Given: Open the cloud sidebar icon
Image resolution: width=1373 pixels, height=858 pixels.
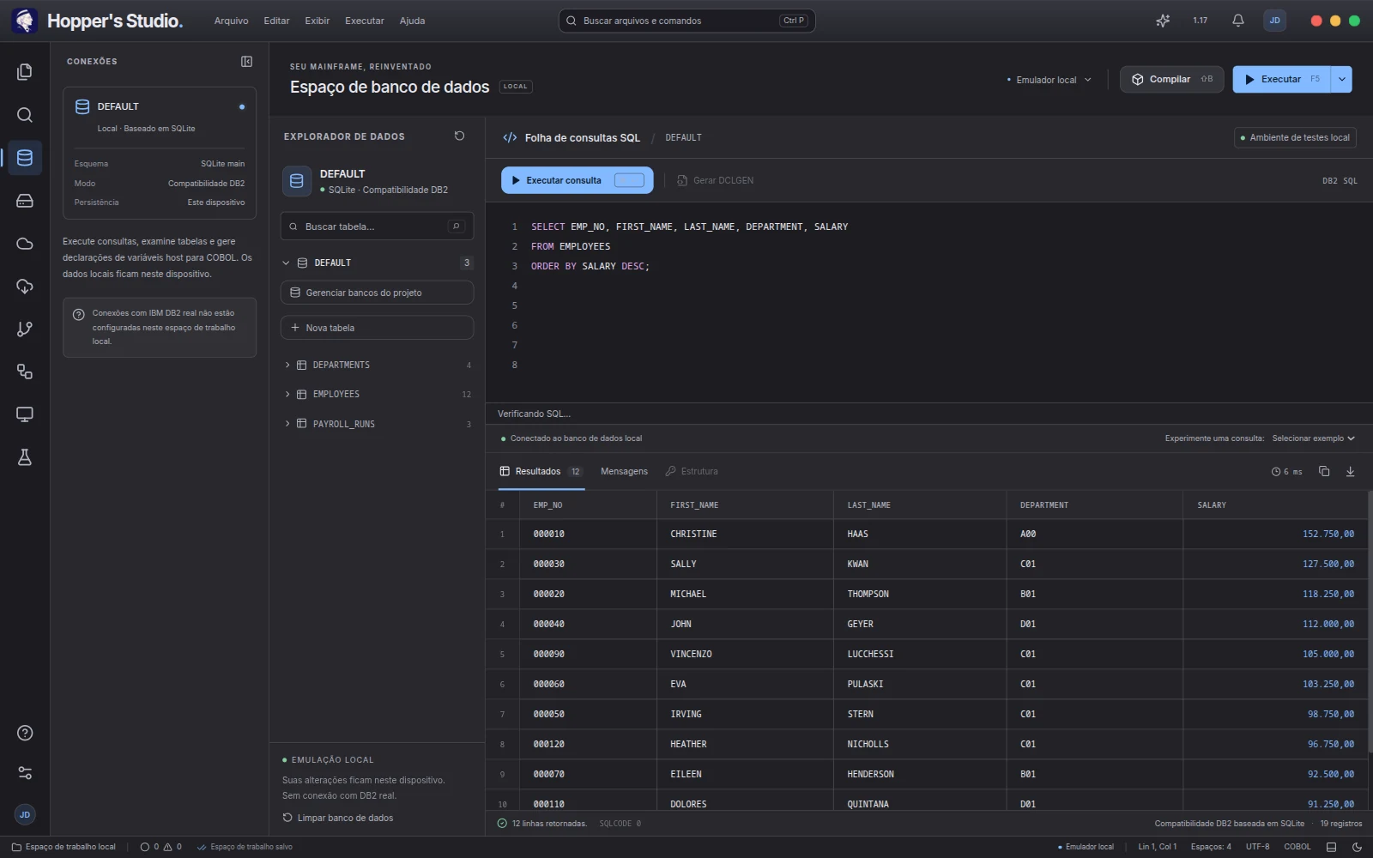Looking at the screenshot, I should (x=25, y=244).
